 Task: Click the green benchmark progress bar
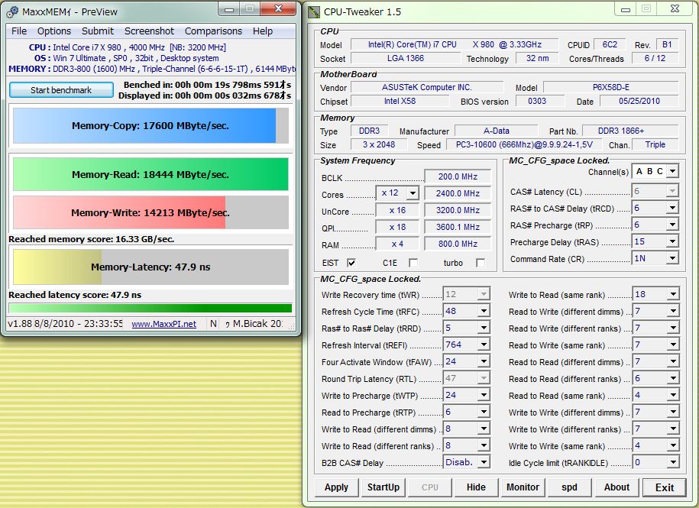click(x=150, y=309)
